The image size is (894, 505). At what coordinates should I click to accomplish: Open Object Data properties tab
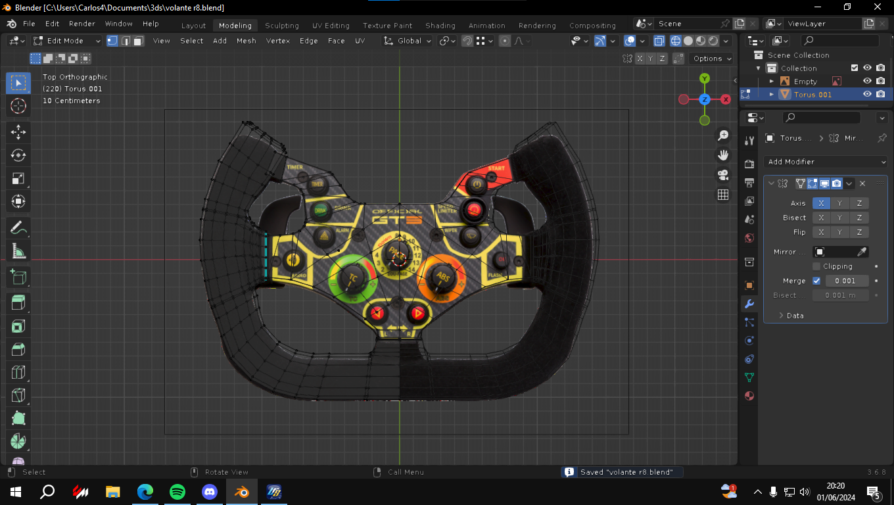[749, 377]
